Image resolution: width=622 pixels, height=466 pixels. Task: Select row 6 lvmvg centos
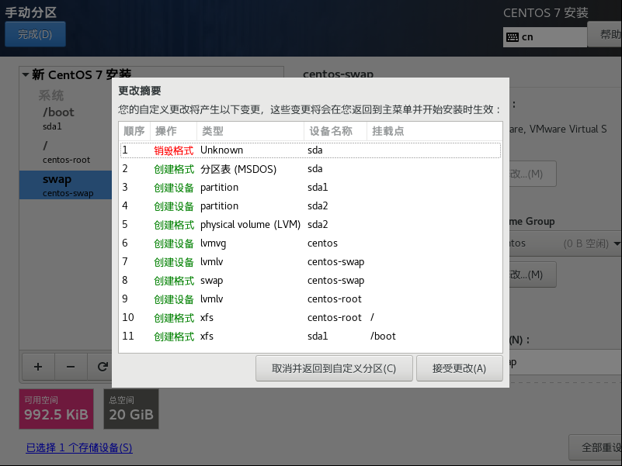click(311, 243)
